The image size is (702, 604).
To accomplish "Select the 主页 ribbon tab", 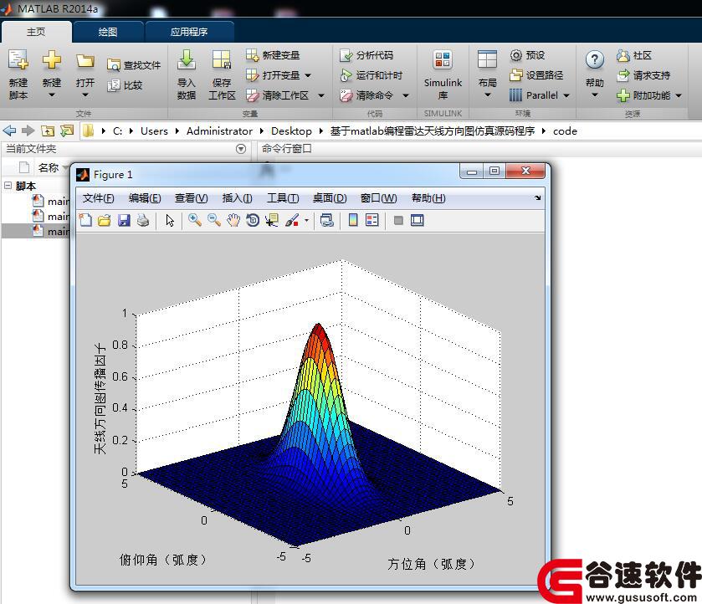I will coord(36,32).
